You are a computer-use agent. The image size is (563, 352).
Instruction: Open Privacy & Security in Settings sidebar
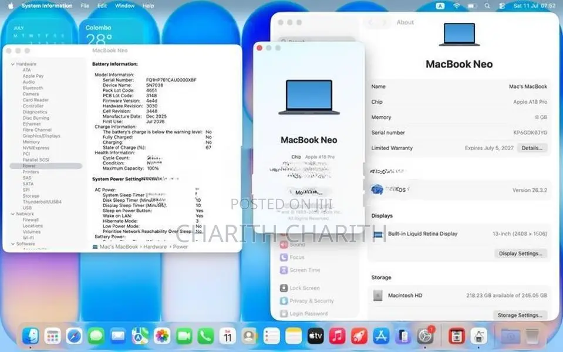point(307,301)
